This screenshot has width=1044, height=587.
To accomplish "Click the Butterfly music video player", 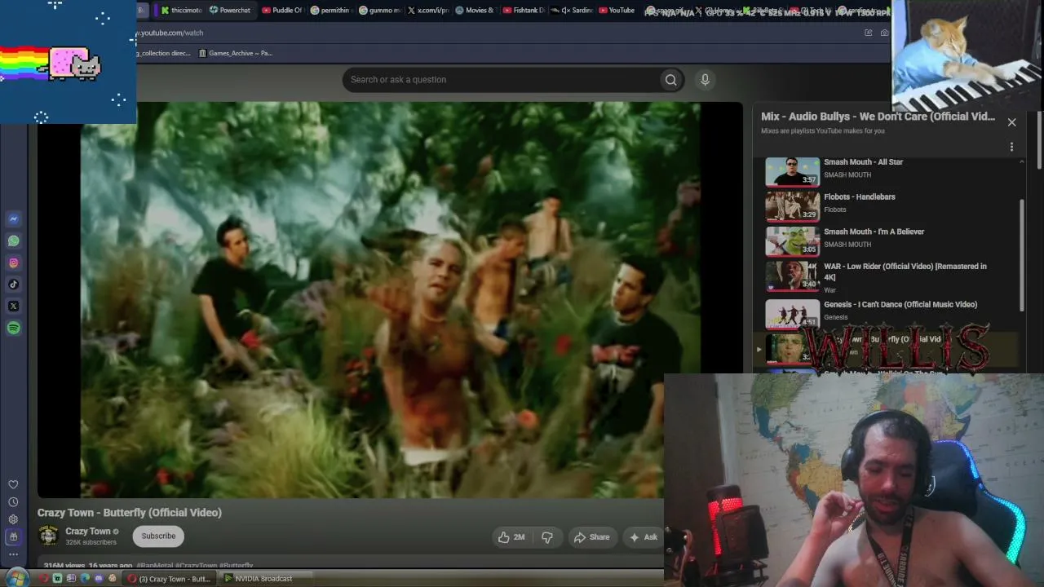I will [x=390, y=299].
